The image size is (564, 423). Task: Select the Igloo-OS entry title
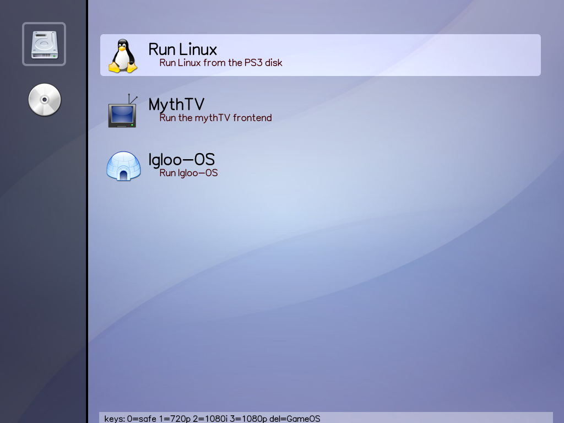[181, 159]
